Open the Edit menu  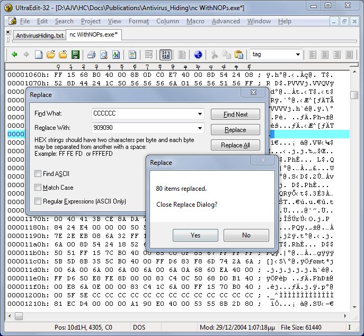pos(42,21)
